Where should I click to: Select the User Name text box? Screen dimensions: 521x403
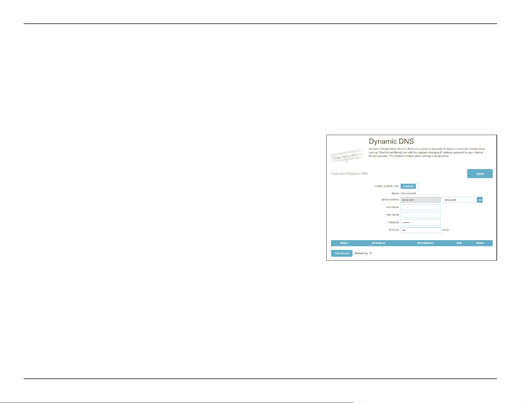pos(420,215)
